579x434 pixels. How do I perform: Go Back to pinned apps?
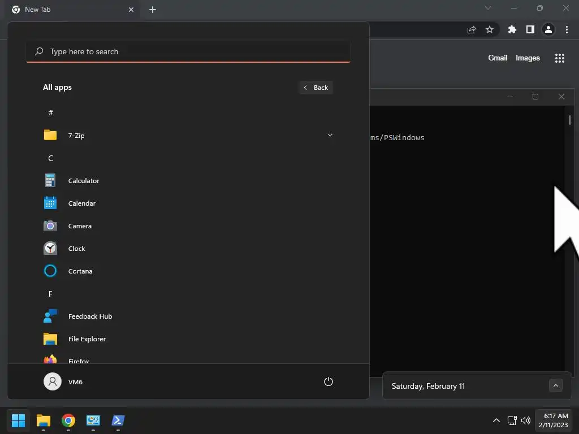click(x=316, y=88)
